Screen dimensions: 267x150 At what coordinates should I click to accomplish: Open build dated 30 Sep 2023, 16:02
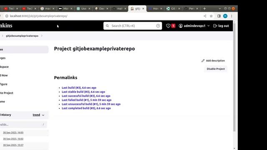13,139
